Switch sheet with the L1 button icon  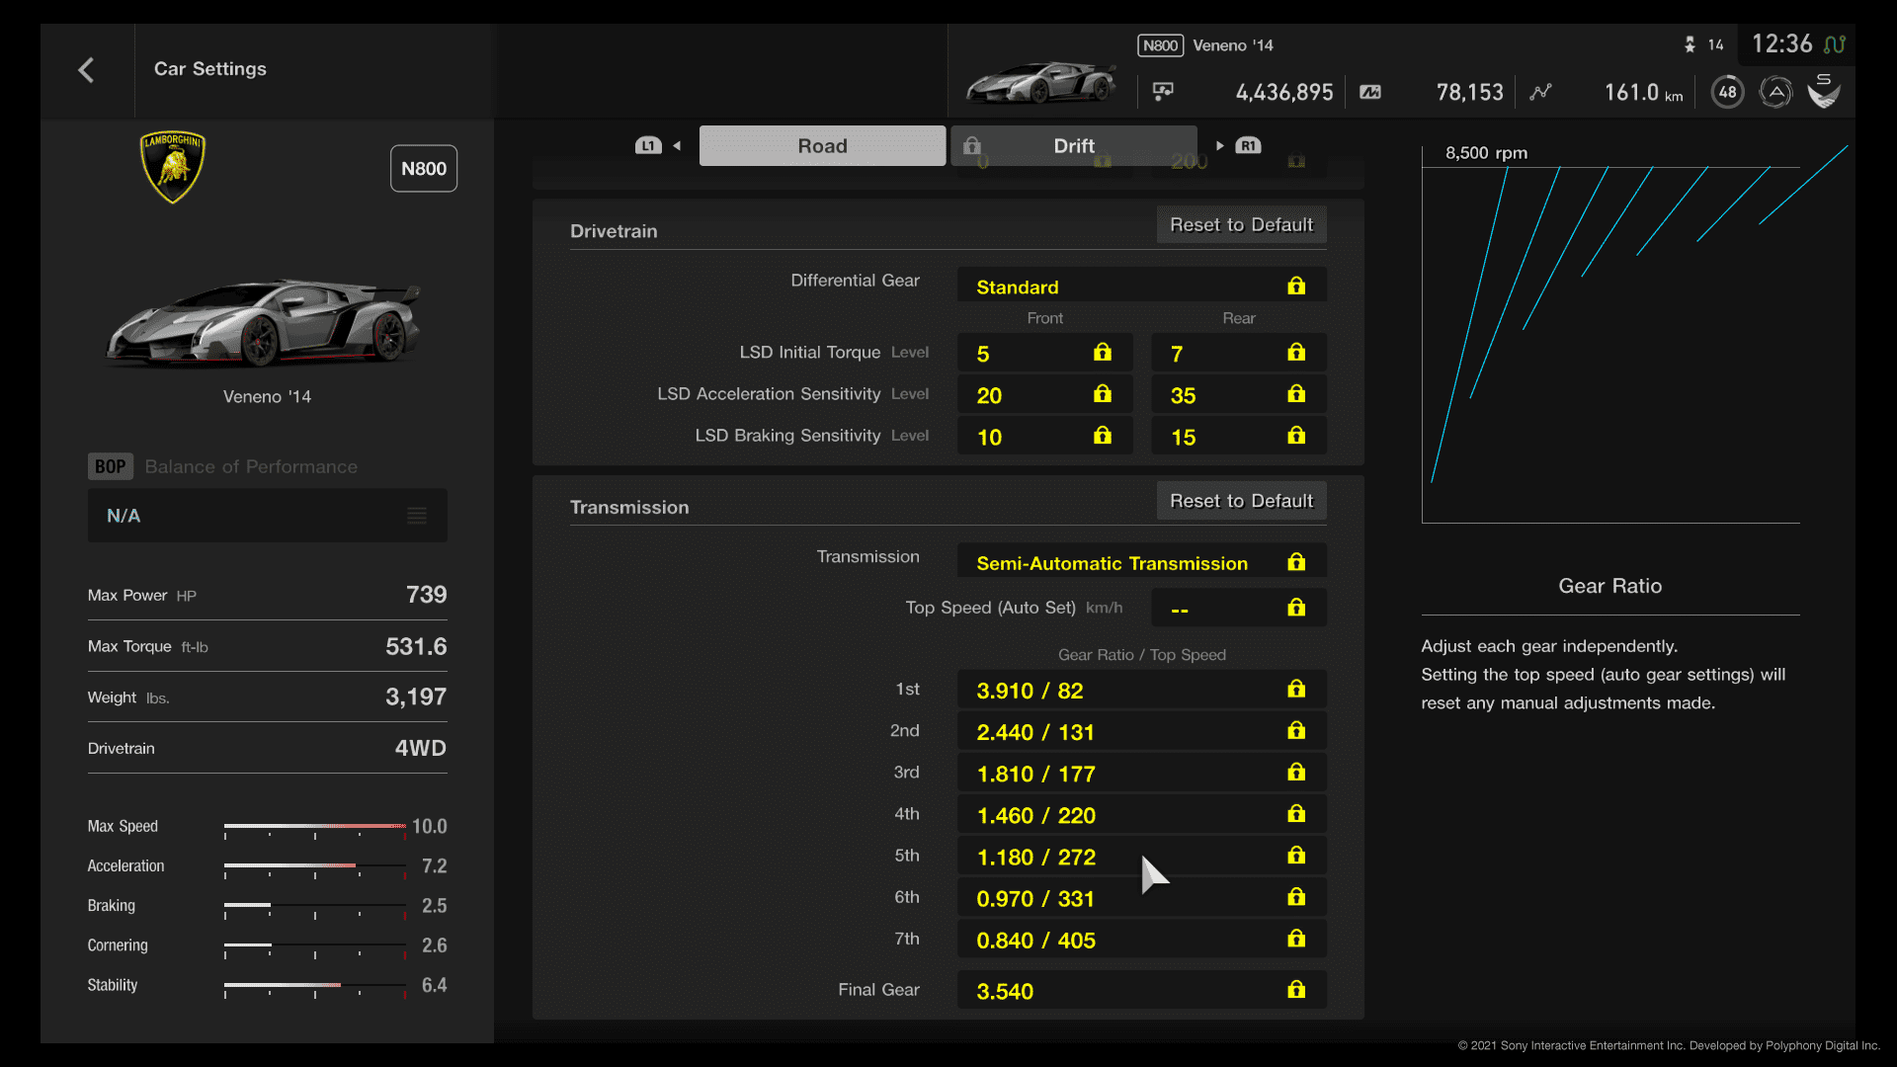click(x=648, y=146)
